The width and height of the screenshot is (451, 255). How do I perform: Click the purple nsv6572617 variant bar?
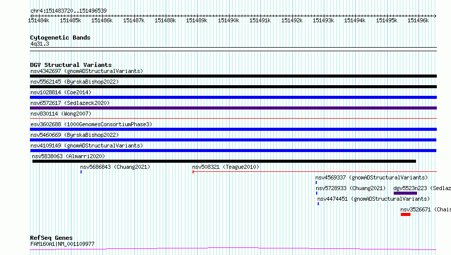[x=233, y=108]
